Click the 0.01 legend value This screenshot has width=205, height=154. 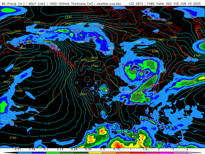point(18,149)
